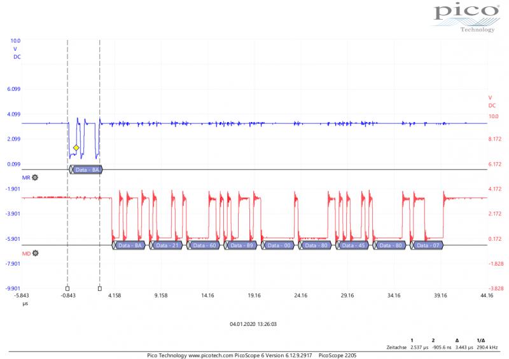This screenshot has height=359, width=509.
Task: Click the blue 10.0 V axis label
Action: 15,41
